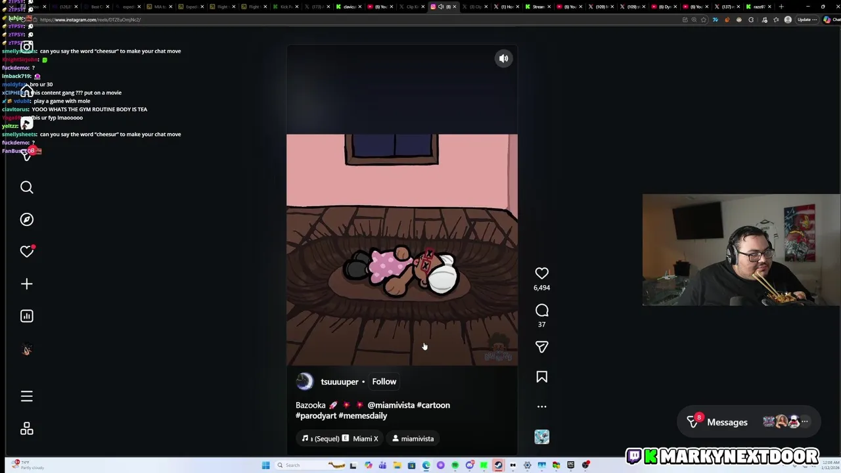Open the #cartoon hashtag

433,405
